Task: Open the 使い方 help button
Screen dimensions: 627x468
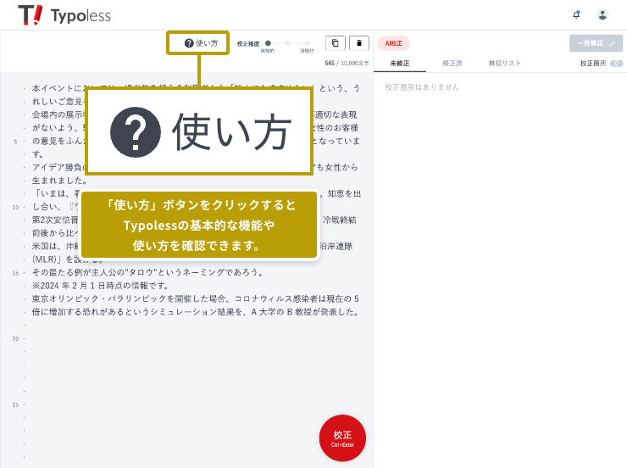Action: [x=201, y=43]
